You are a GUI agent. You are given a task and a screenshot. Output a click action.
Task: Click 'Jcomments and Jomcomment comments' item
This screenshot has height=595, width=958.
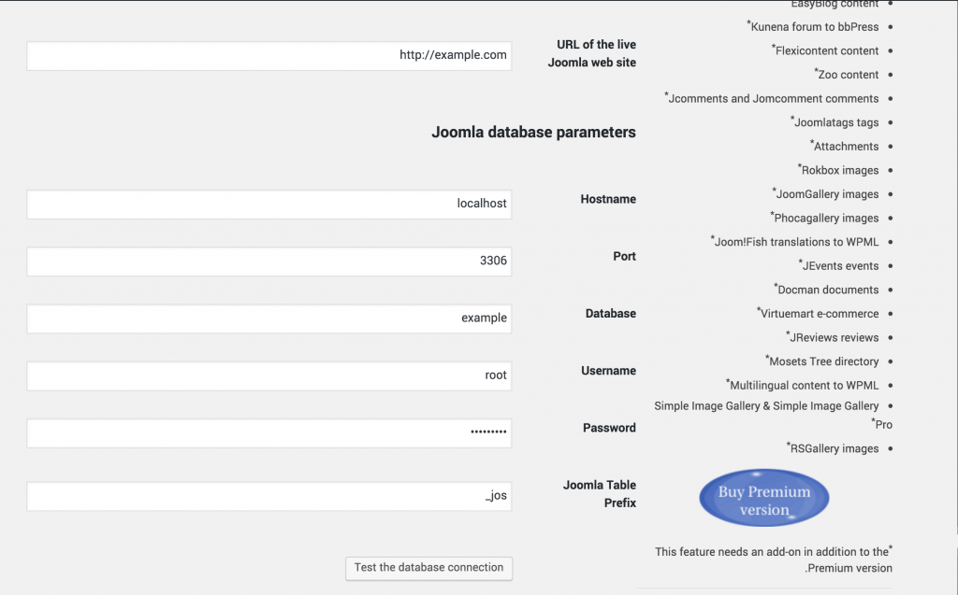pos(772,98)
